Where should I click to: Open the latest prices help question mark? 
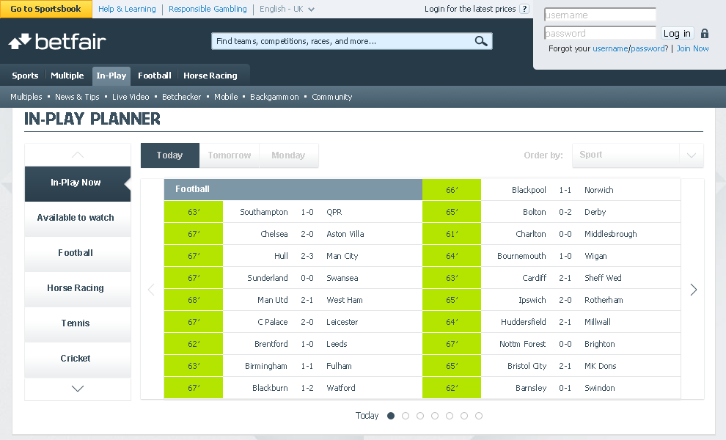[524, 9]
